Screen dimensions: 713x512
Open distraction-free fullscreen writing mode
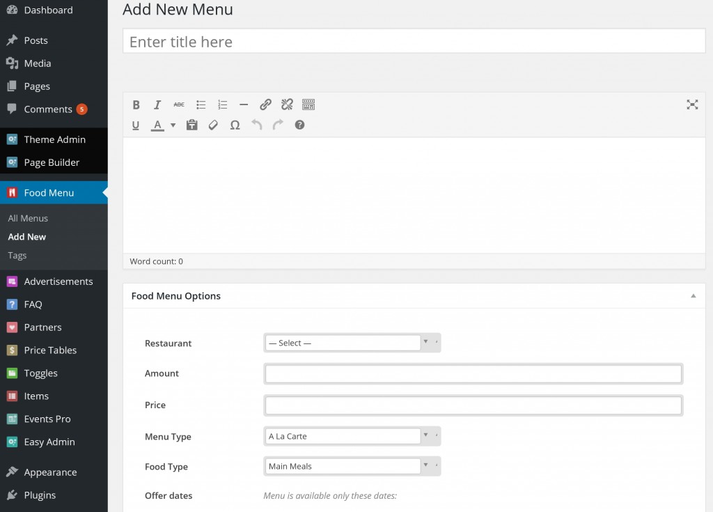(692, 104)
